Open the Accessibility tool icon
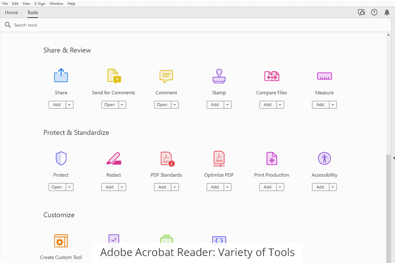The width and height of the screenshot is (395, 263). point(325,158)
